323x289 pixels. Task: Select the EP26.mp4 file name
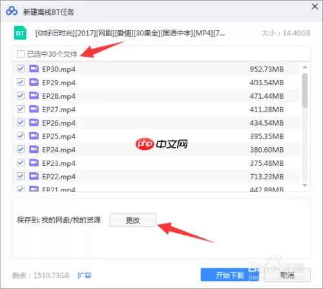(x=59, y=123)
